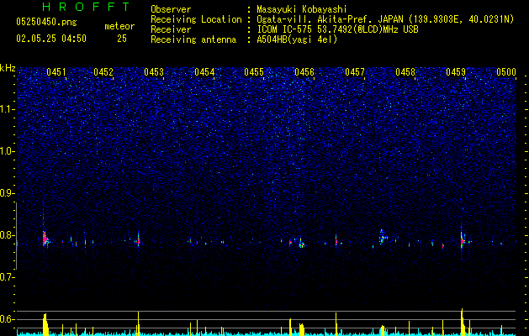Click the 0.6 kHz axis label
This screenshot has width=529, height=336.
point(7,319)
